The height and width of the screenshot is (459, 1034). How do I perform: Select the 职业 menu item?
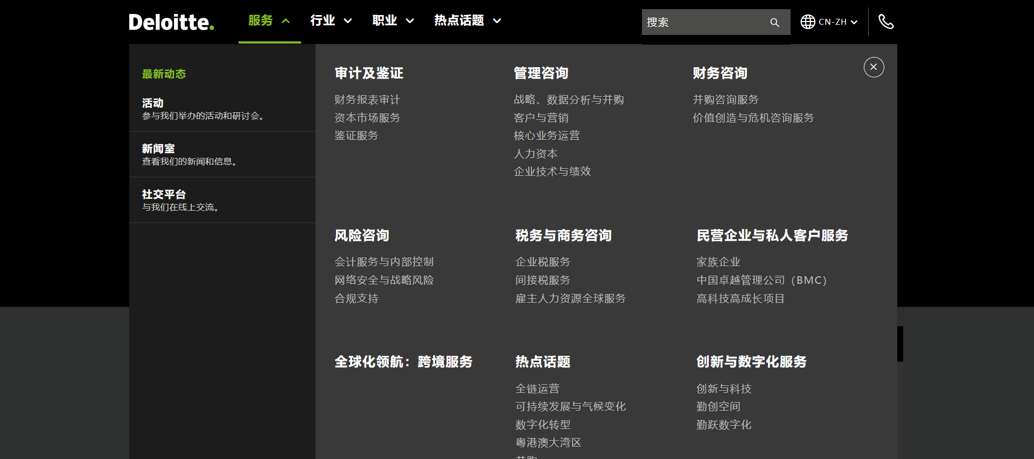pos(385,20)
